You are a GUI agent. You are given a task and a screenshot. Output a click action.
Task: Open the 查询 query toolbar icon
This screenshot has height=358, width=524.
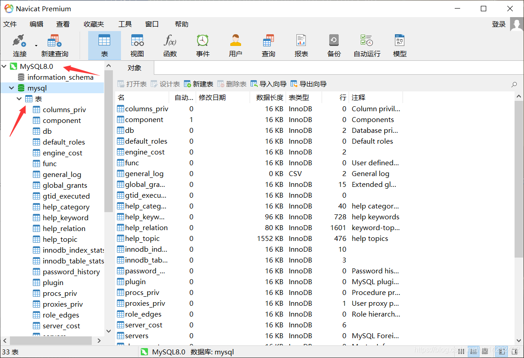tap(268, 45)
